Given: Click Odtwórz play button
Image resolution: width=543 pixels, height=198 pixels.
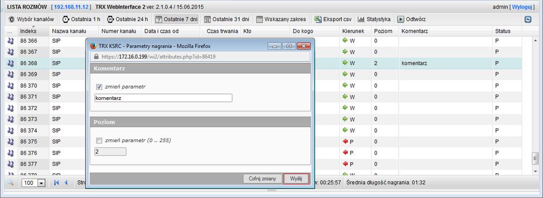Looking at the screenshot, I should pos(411,20).
